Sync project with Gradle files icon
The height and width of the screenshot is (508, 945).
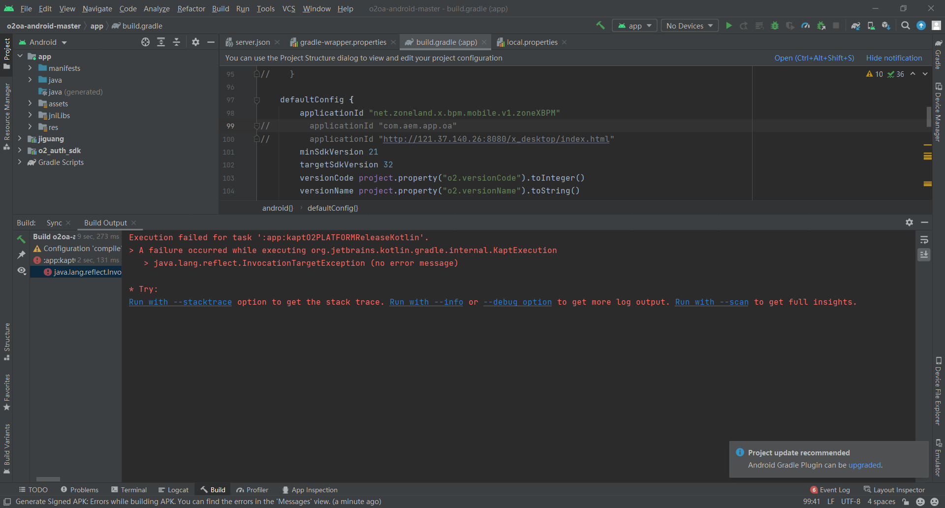pyautogui.click(x=855, y=26)
